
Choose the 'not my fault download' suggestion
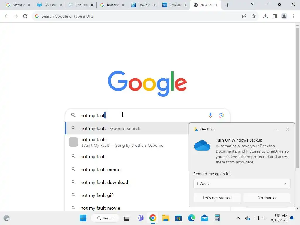click(127, 182)
